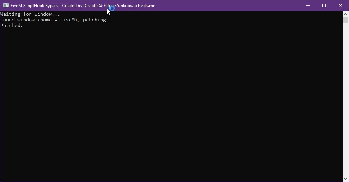This screenshot has height=182, width=349.
Task: Click the word 'FiveM' inside the console output
Action: click(67, 20)
